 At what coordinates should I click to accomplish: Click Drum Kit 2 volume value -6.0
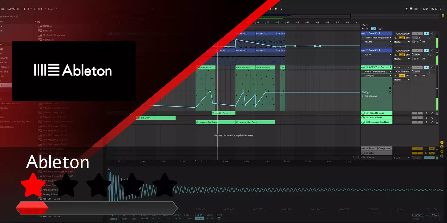(x=417, y=55)
